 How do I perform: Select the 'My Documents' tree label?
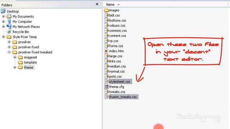23,16
